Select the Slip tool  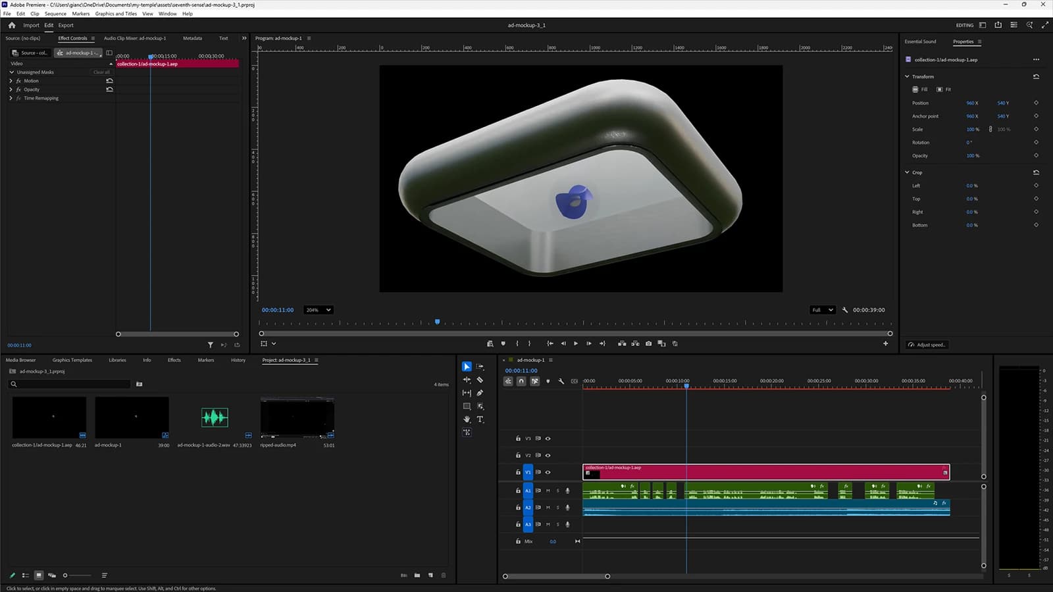point(467,393)
